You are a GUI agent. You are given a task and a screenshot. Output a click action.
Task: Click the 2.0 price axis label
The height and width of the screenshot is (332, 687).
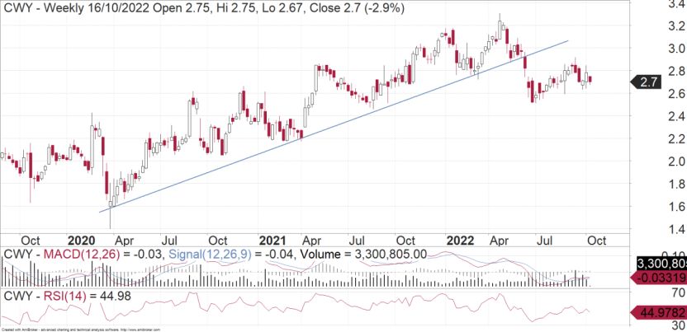(676, 161)
